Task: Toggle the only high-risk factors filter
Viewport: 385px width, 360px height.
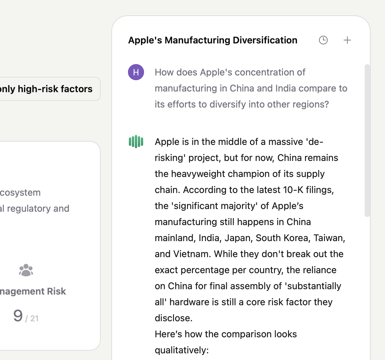Action: point(47,89)
